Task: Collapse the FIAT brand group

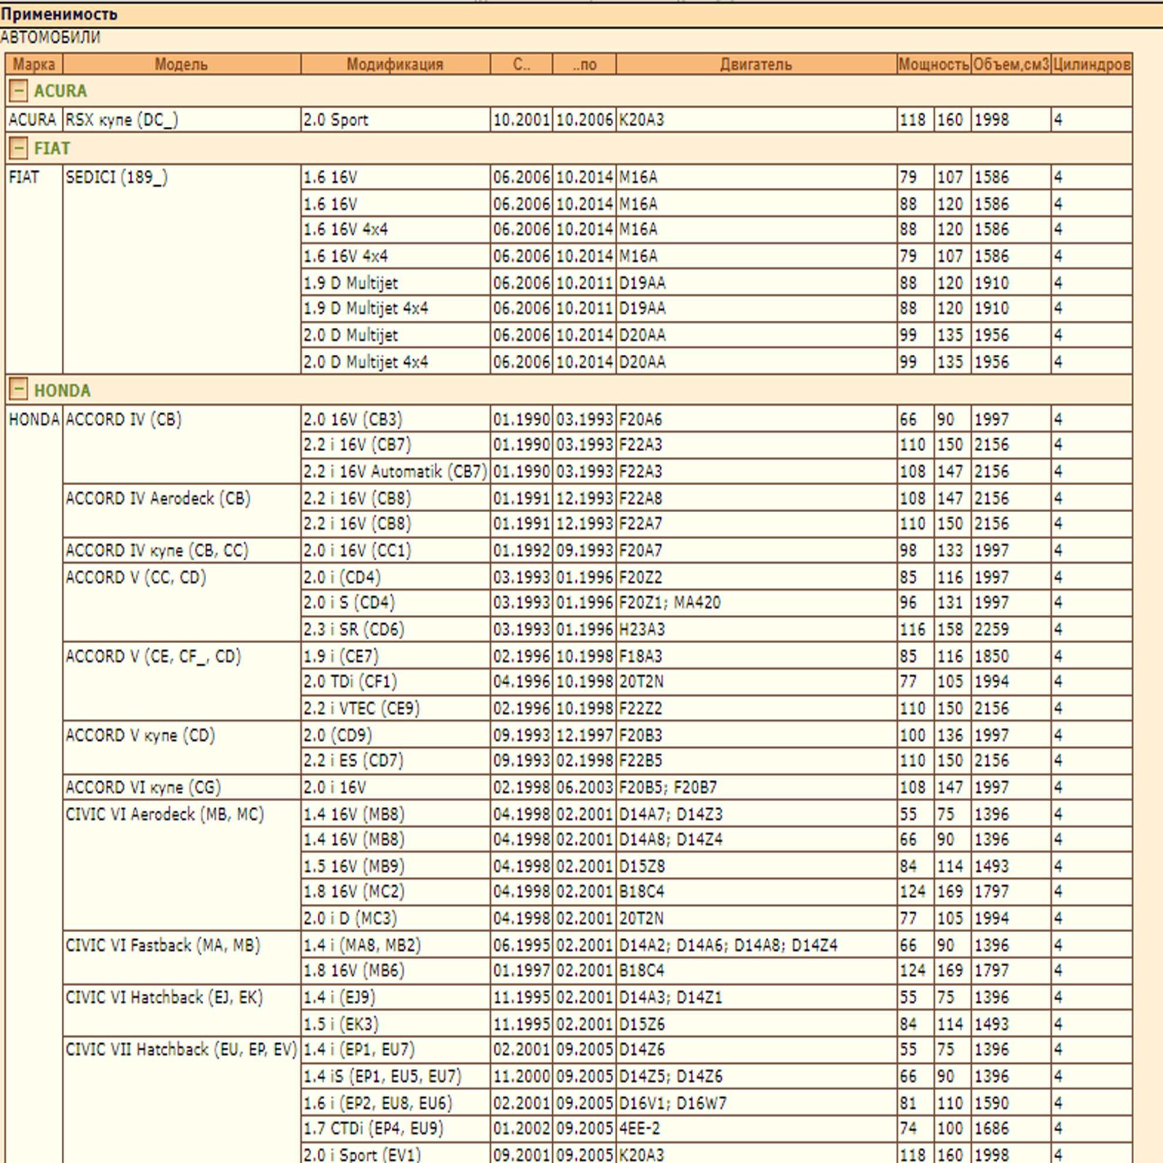Action: click(18, 148)
